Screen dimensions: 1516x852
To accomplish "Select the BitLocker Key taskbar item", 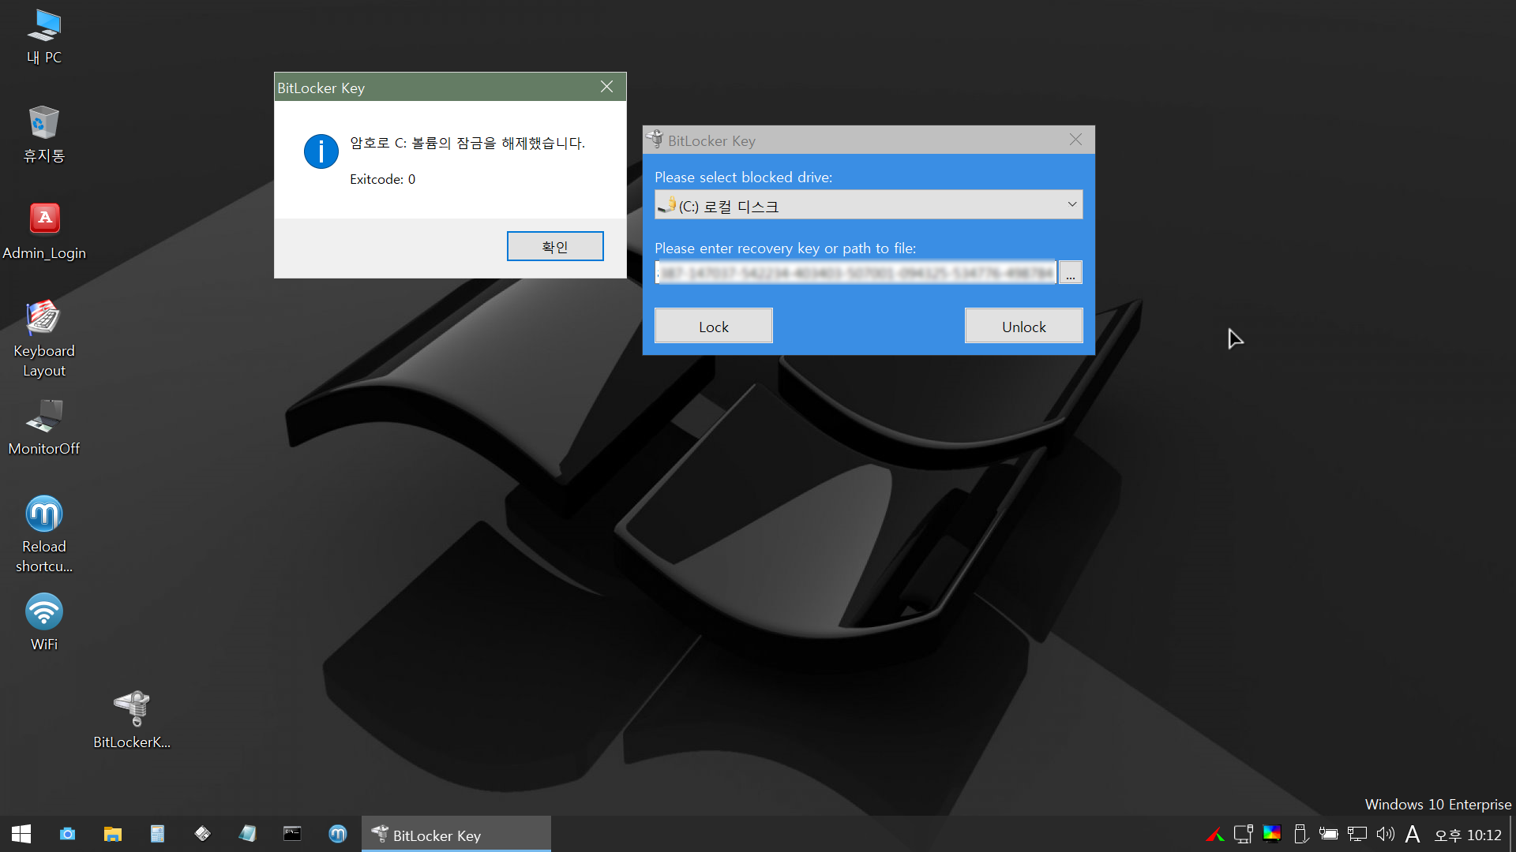I will coord(456,835).
